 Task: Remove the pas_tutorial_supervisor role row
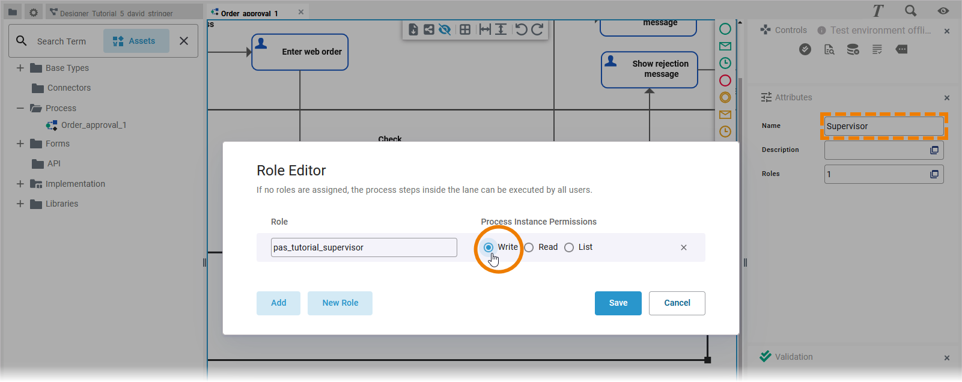tap(683, 247)
